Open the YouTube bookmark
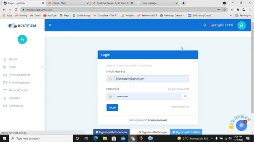The image size is (254, 142). click(50, 15)
